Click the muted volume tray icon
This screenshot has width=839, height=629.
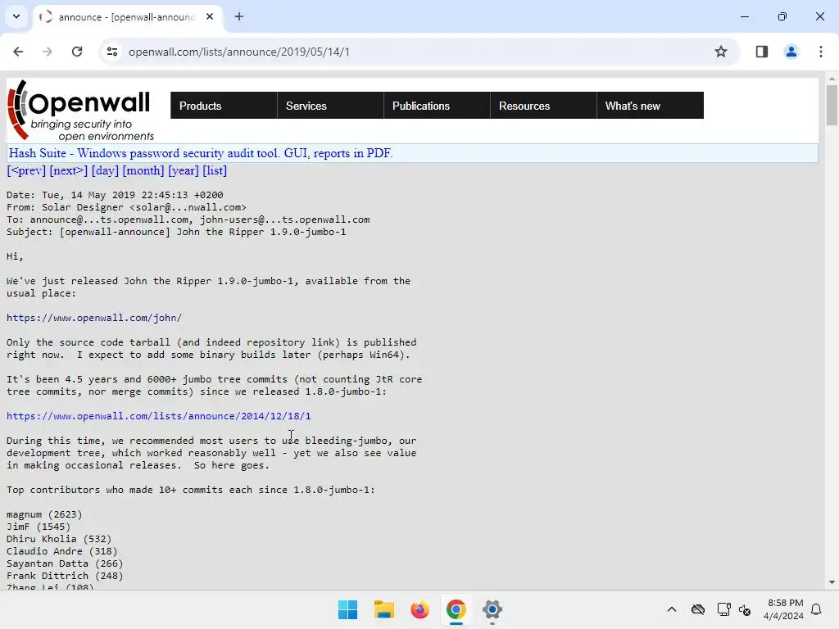pyautogui.click(x=745, y=609)
